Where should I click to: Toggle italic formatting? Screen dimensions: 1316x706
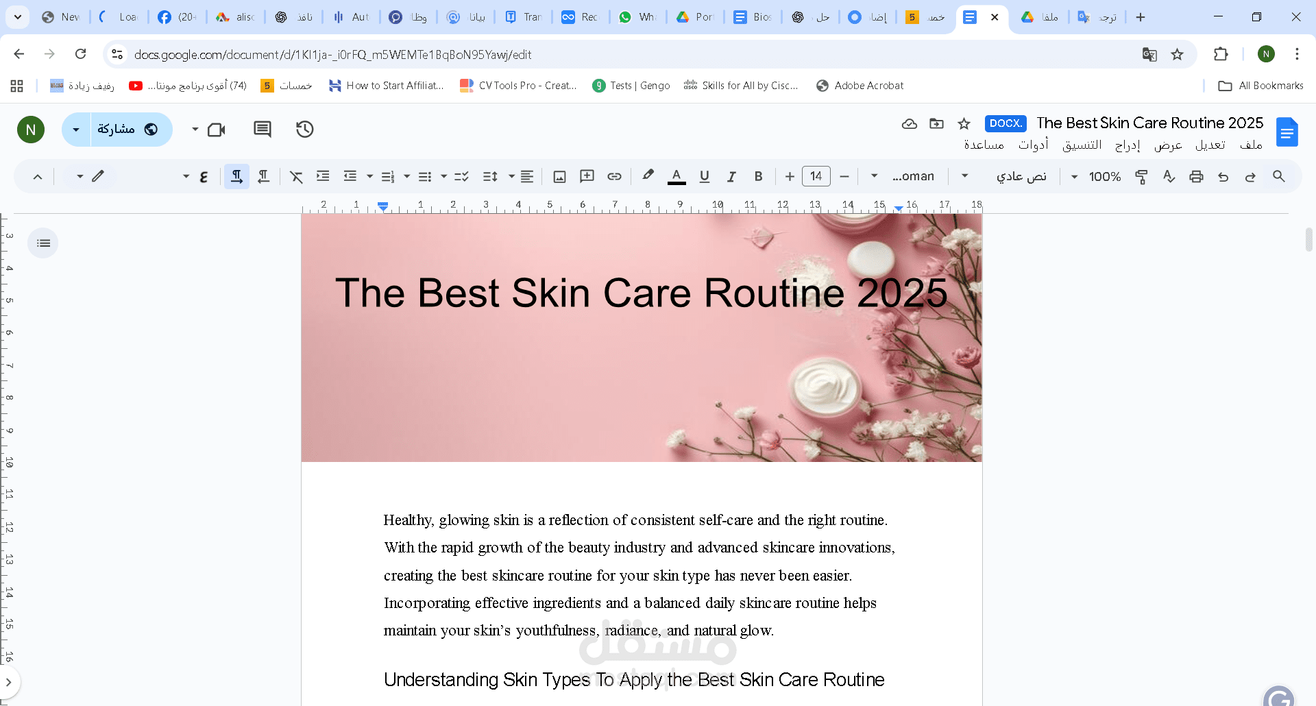click(731, 176)
